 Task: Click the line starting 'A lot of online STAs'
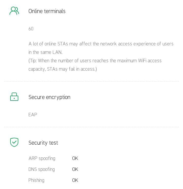(101, 44)
